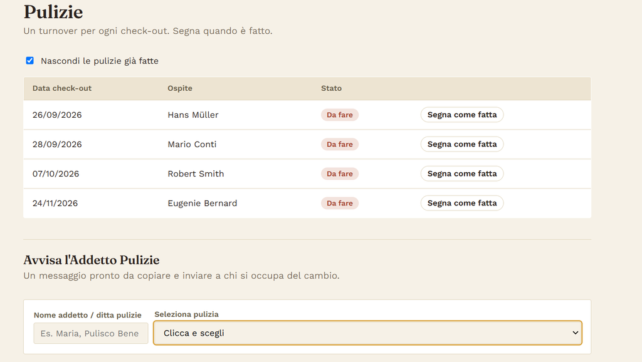Viewport: 642px width, 362px height.
Task: Focus the Nome addetto / ditta pulizie field
Action: pos(91,333)
